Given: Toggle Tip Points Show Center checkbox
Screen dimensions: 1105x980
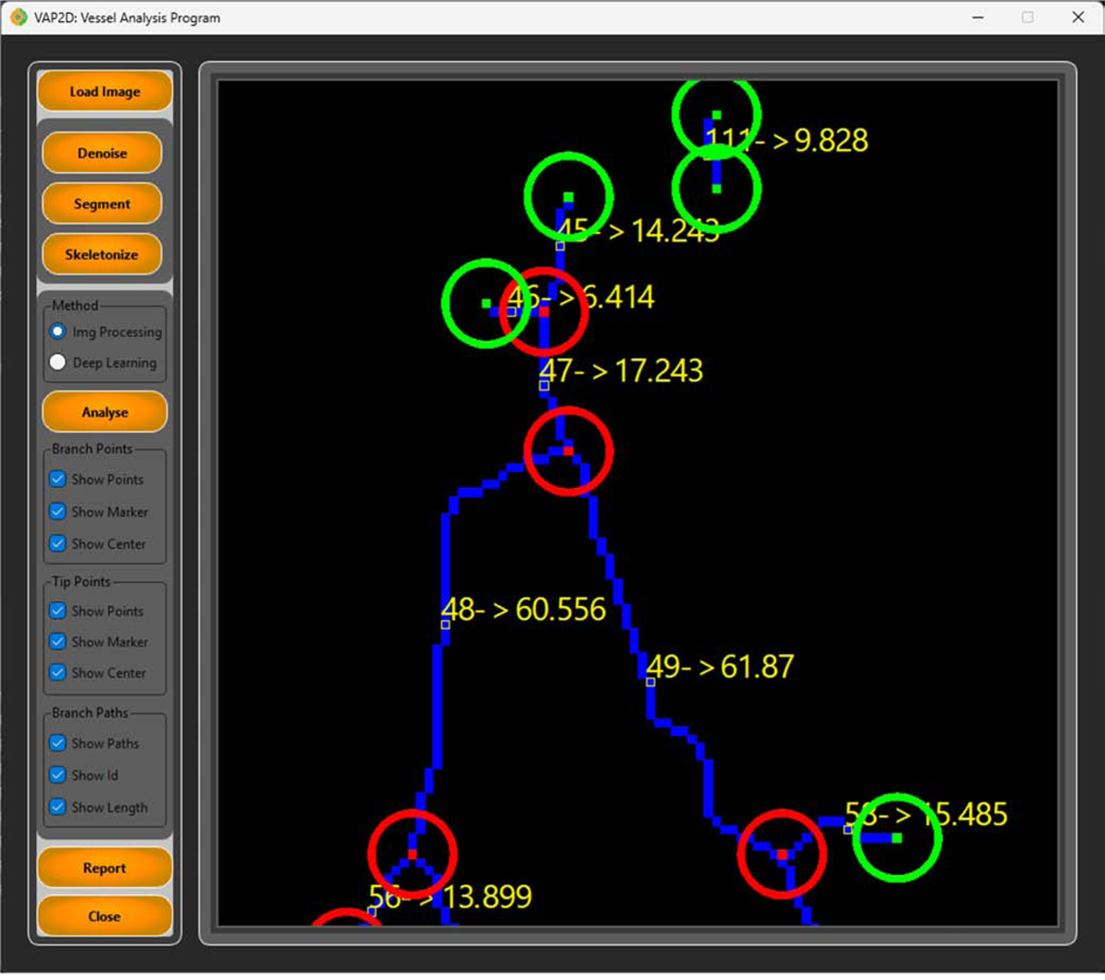Looking at the screenshot, I should pos(58,672).
